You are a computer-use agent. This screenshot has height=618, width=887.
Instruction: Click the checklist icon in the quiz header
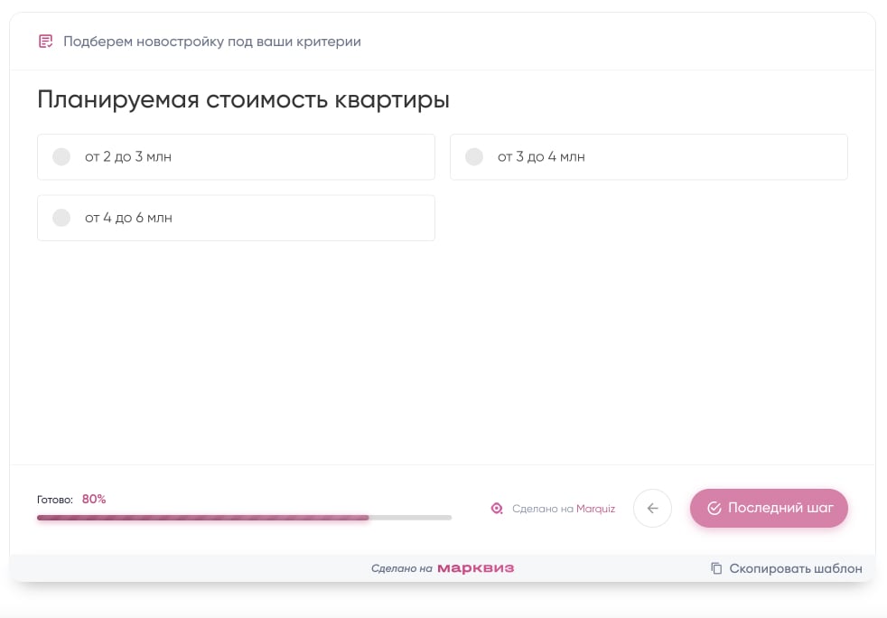[45, 42]
